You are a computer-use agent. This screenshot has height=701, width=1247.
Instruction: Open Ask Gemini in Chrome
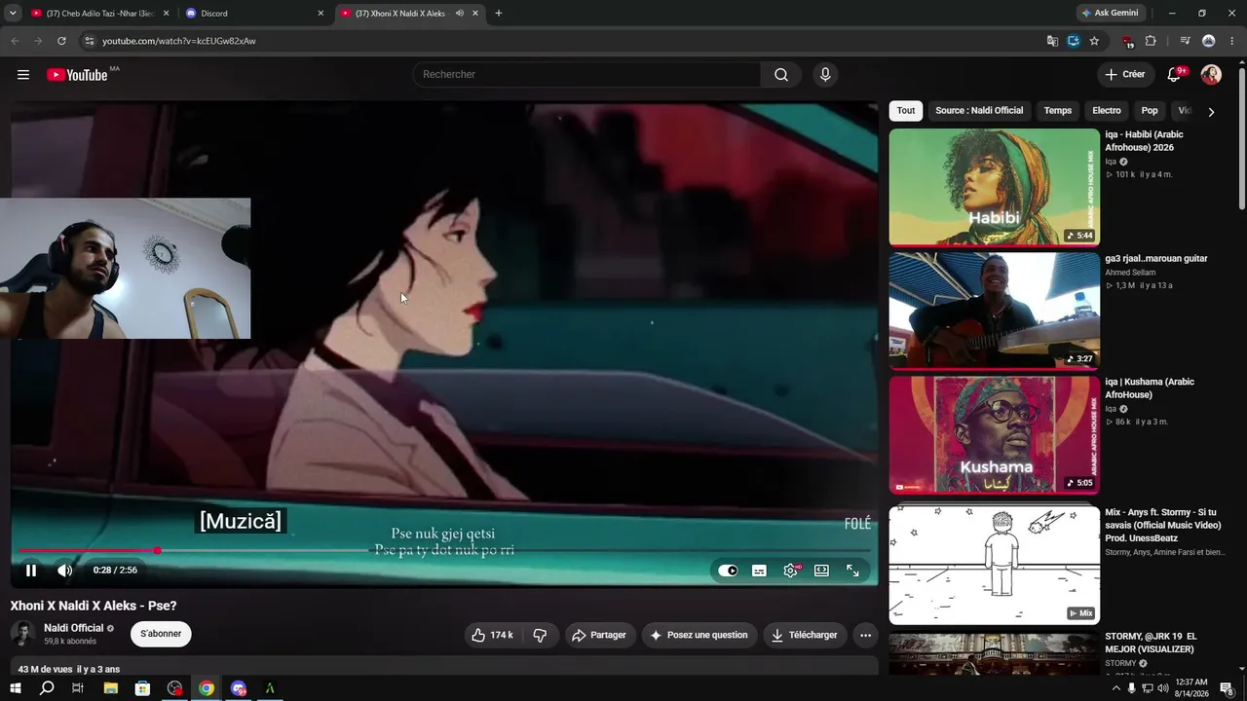[x=1110, y=14]
